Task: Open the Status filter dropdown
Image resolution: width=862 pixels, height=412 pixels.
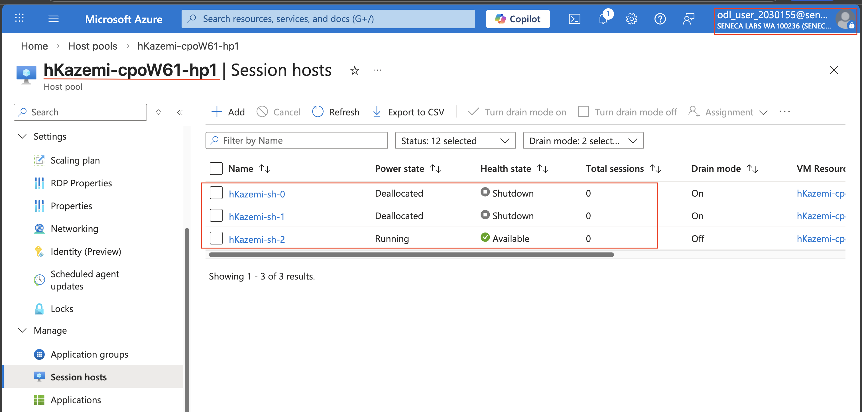Action: point(455,140)
